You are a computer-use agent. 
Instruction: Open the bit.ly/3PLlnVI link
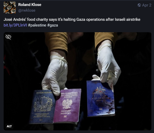pyautogui.click(x=15, y=25)
